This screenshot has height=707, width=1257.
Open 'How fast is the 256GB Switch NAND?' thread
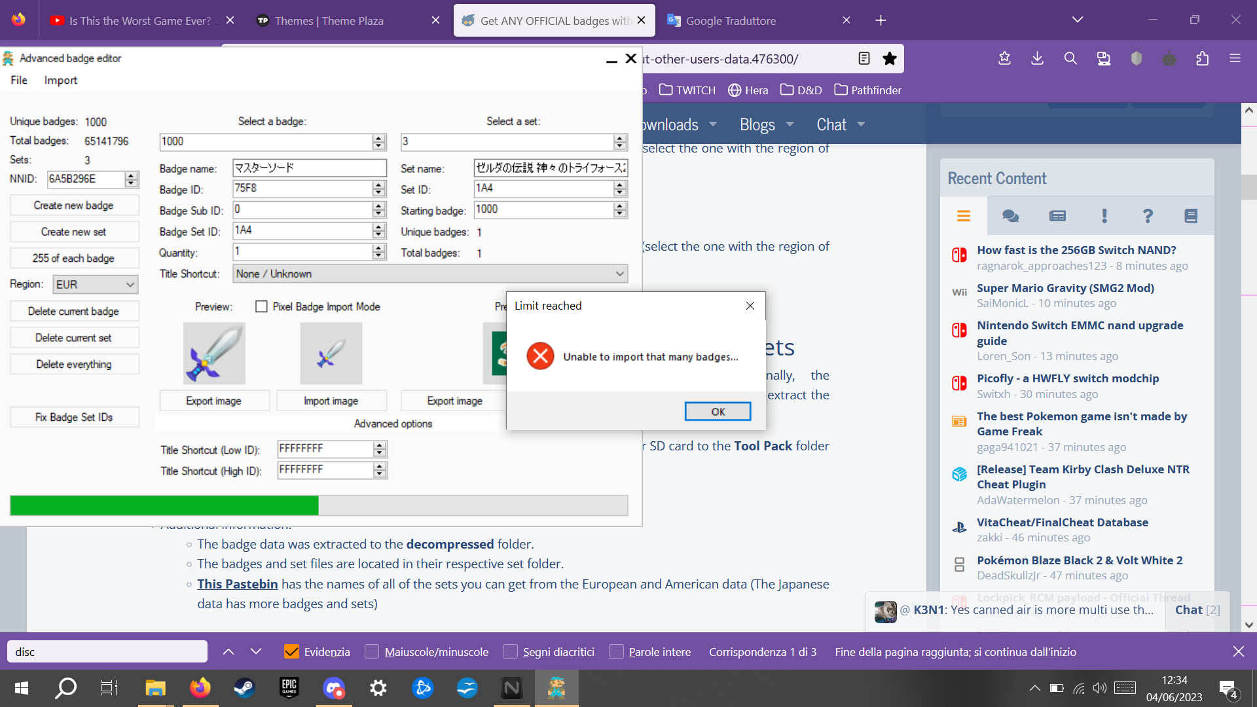[x=1076, y=250]
